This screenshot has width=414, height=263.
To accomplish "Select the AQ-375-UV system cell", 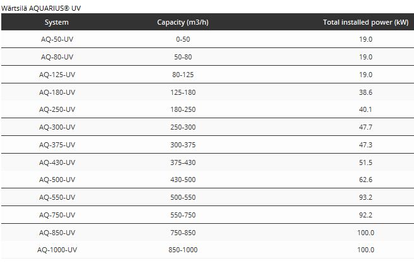I will (57, 145).
